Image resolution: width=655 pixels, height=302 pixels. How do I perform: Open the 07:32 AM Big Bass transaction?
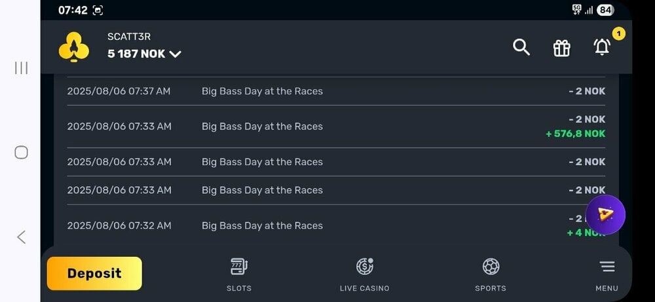[336, 225]
